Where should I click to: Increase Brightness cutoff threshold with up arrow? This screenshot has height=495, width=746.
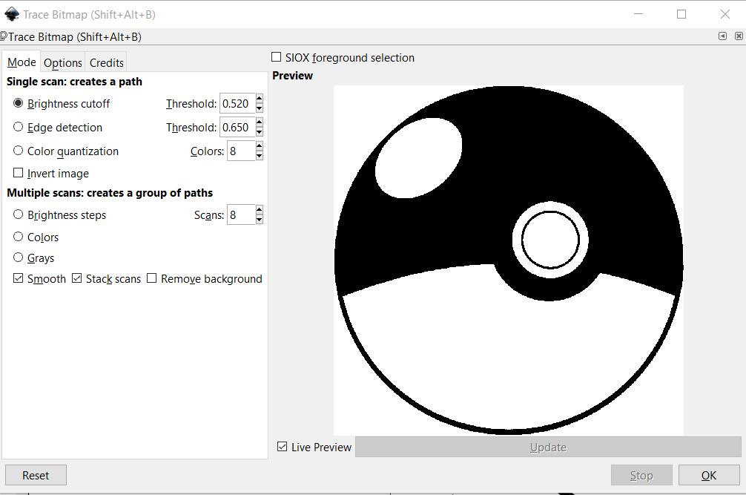(x=260, y=99)
